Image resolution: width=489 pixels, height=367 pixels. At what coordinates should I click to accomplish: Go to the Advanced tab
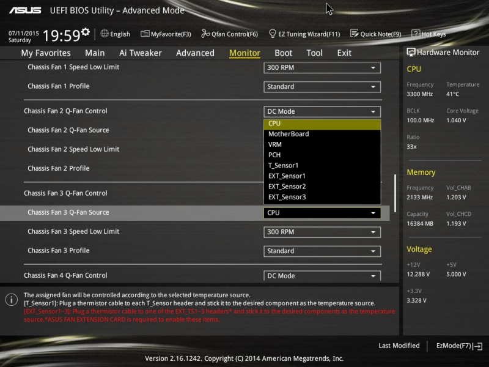(x=195, y=53)
